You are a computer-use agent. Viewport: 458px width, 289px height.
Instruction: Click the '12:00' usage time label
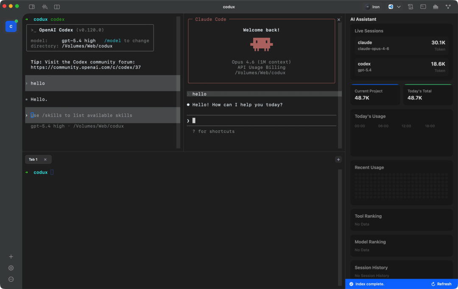tap(406, 126)
